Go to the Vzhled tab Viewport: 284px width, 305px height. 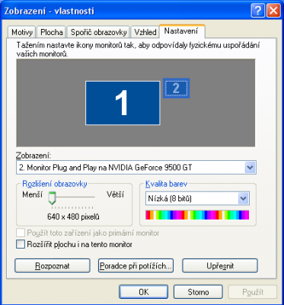(x=145, y=32)
